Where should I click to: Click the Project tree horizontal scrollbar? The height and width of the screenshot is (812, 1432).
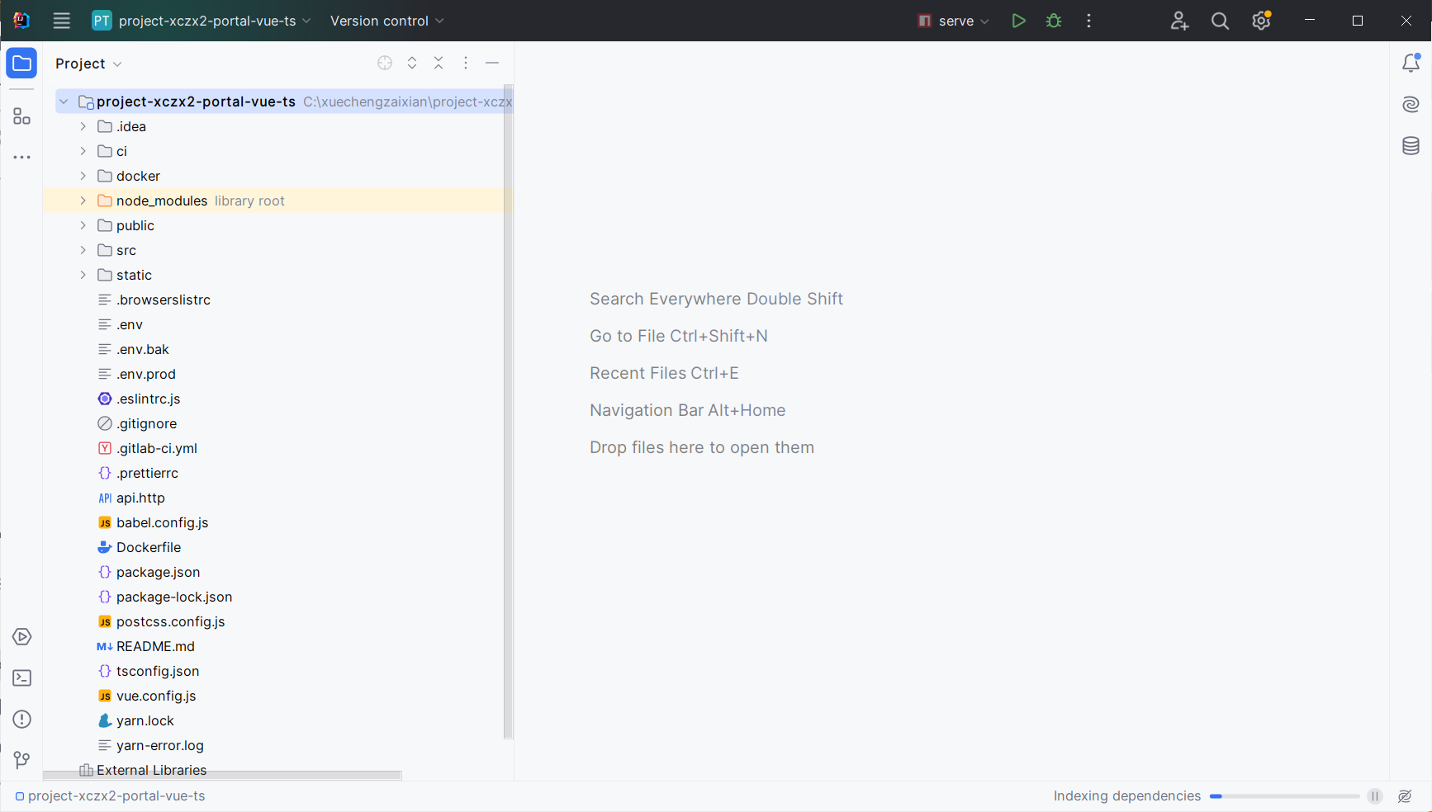pyautogui.click(x=222, y=775)
